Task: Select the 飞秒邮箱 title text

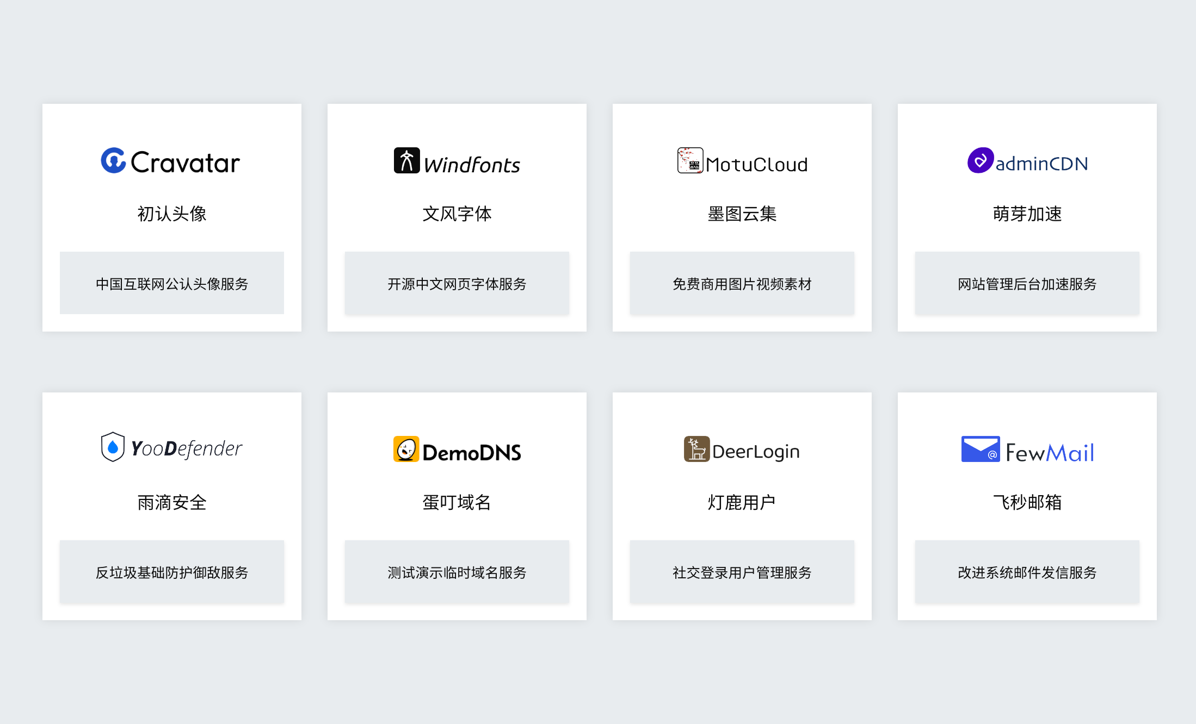Action: pyautogui.click(x=1027, y=502)
